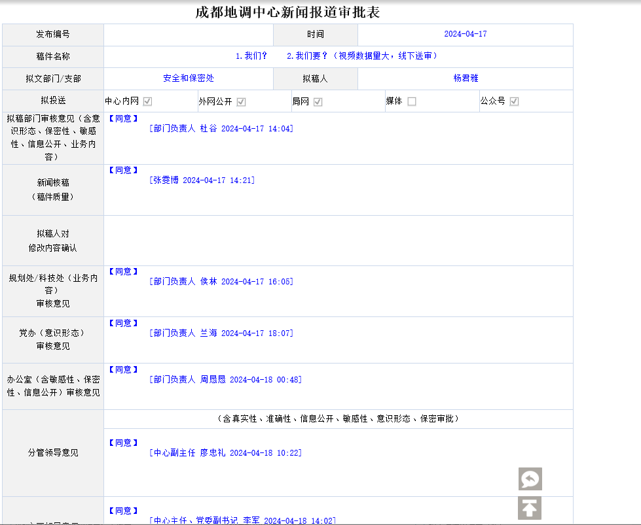
Task: Open the '1.我们?' manuscript link
Action: point(251,56)
